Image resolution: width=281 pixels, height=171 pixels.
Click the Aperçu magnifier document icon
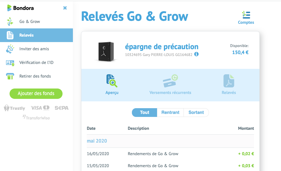(x=112, y=81)
